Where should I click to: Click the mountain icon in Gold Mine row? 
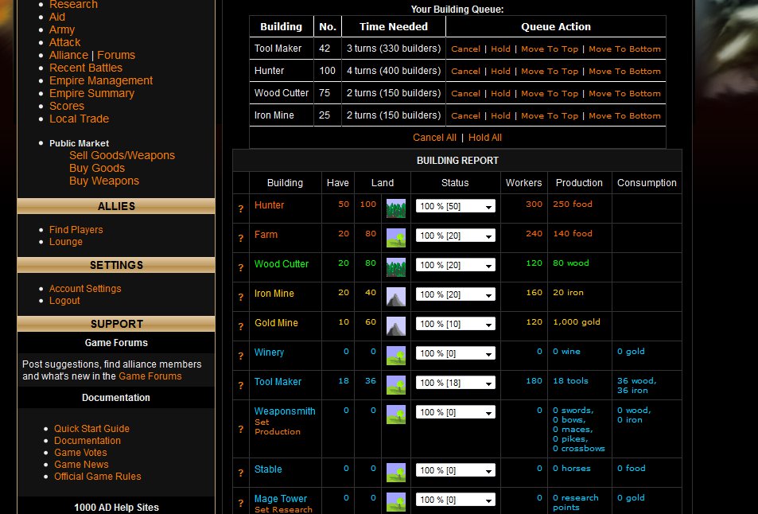click(x=395, y=326)
